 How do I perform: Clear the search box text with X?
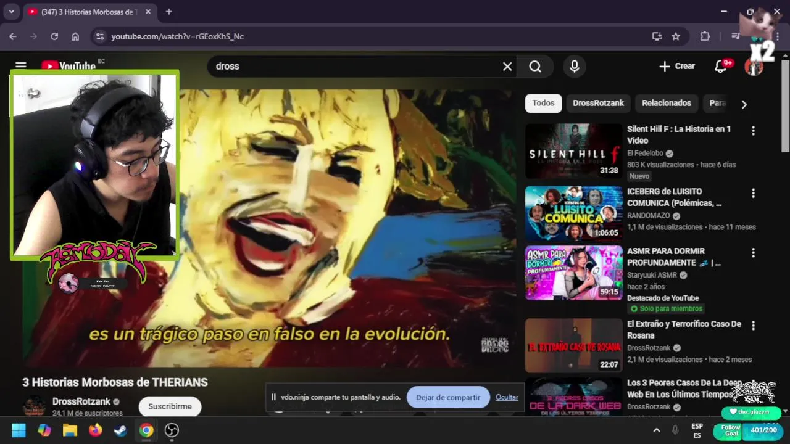507,66
